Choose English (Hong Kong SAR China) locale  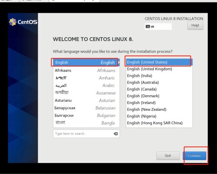pos(159,123)
